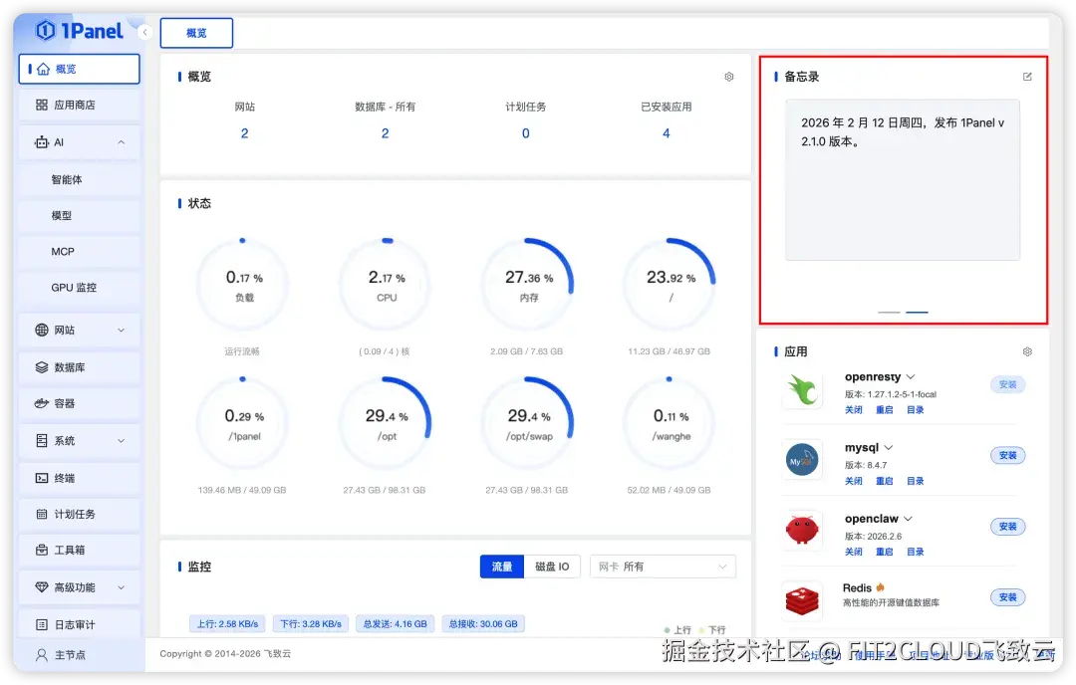Image resolution: width=1076 pixels, height=685 pixels.
Task: Expand the 网站 submenu chevron
Action: pos(122,330)
